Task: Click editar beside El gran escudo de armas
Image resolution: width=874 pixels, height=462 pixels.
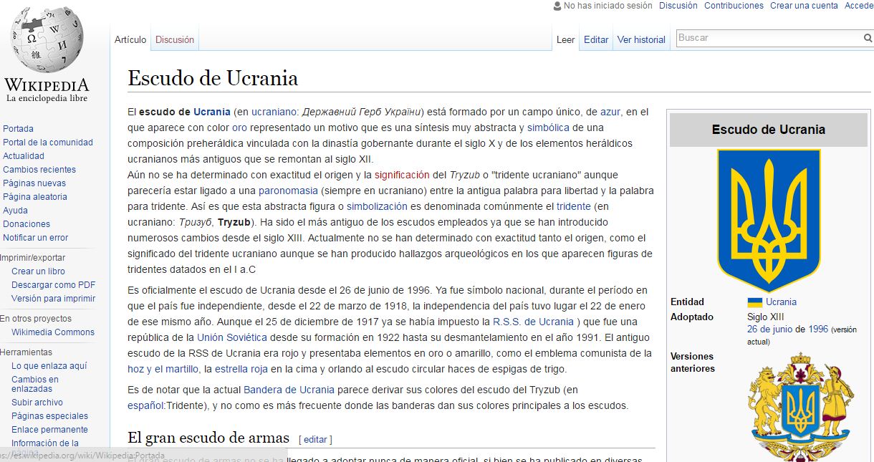Action: point(315,439)
